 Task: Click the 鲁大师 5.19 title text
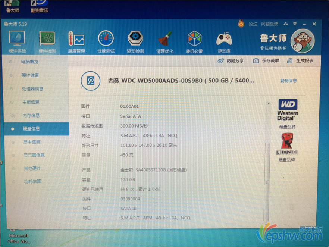(x=16, y=24)
